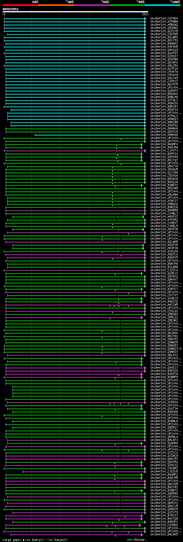Select hit label UniRef100_B4QMF0

[x=164, y=144]
